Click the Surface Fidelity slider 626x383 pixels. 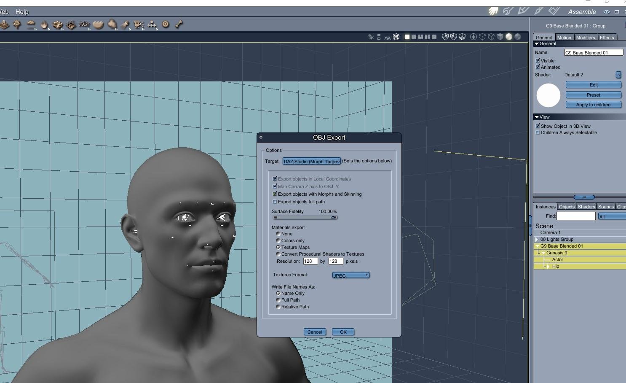(305, 218)
